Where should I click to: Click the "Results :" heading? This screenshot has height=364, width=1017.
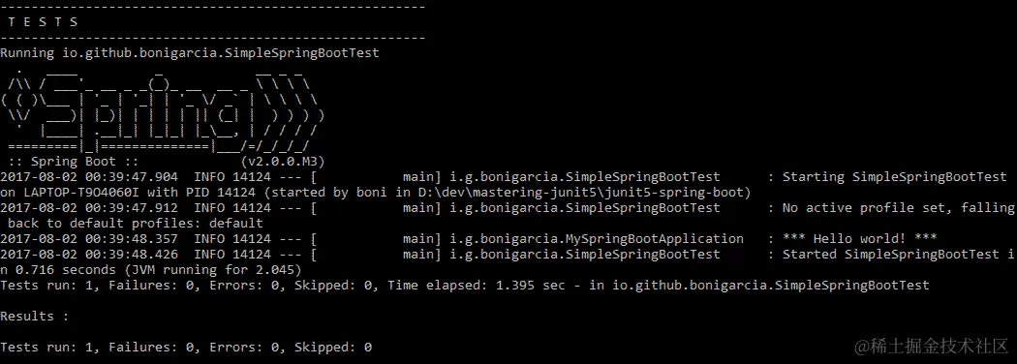tap(27, 316)
